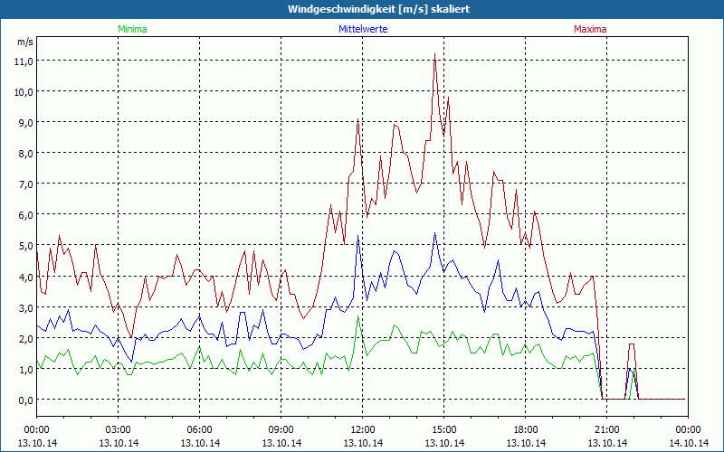The width and height of the screenshot is (724, 452).
Task: Click the 3,0 y-axis value
Action: [27, 307]
